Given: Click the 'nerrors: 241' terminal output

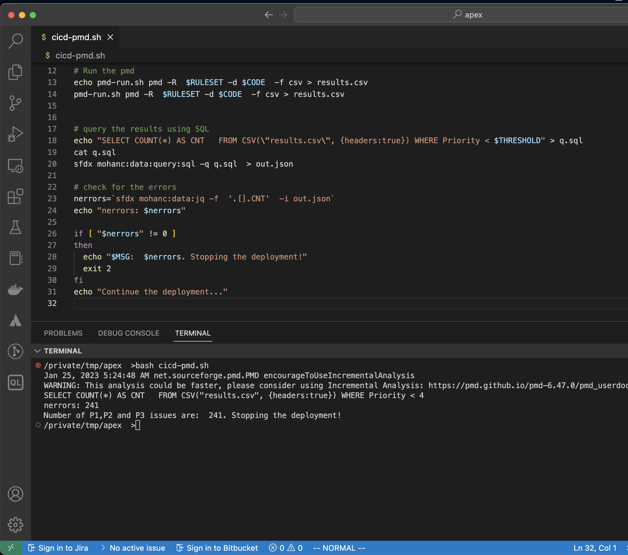Looking at the screenshot, I should tap(71, 405).
